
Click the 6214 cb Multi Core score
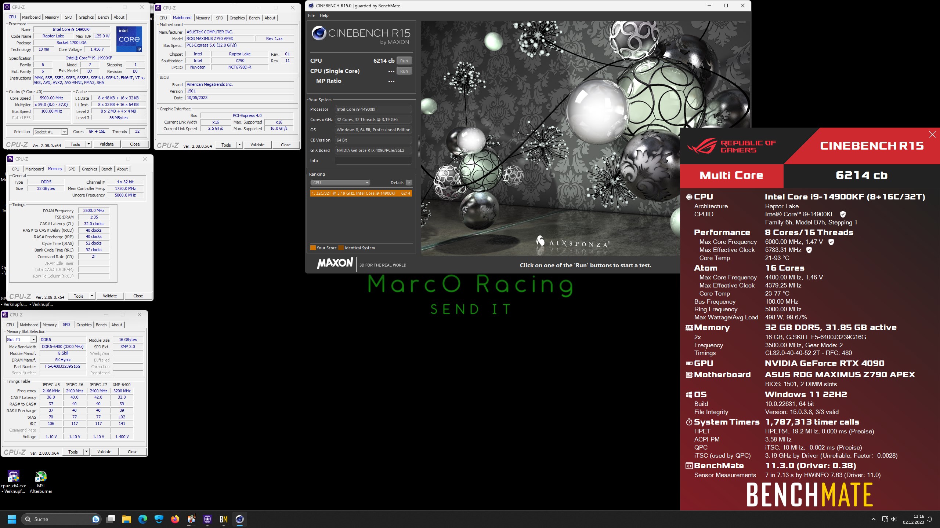[861, 175]
